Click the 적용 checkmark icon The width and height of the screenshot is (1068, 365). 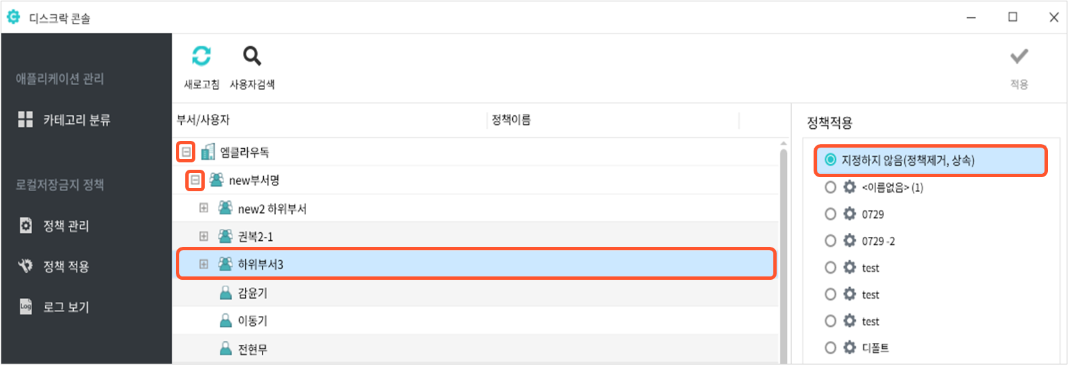(x=1019, y=56)
